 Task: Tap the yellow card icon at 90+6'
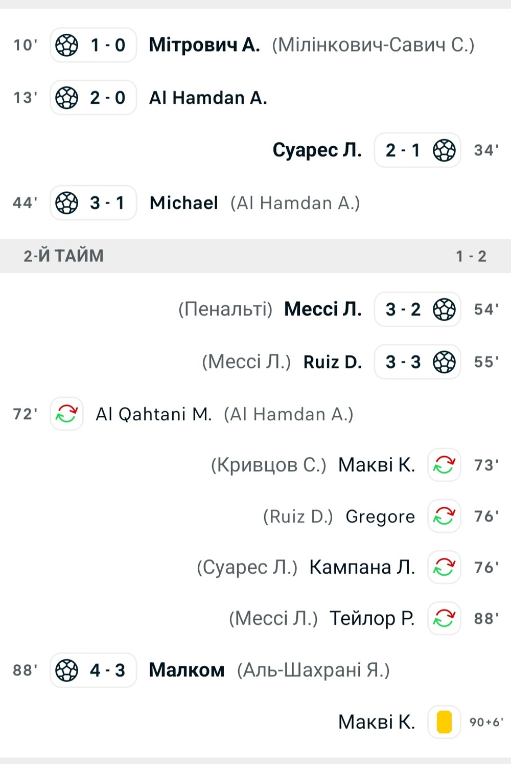click(x=444, y=722)
